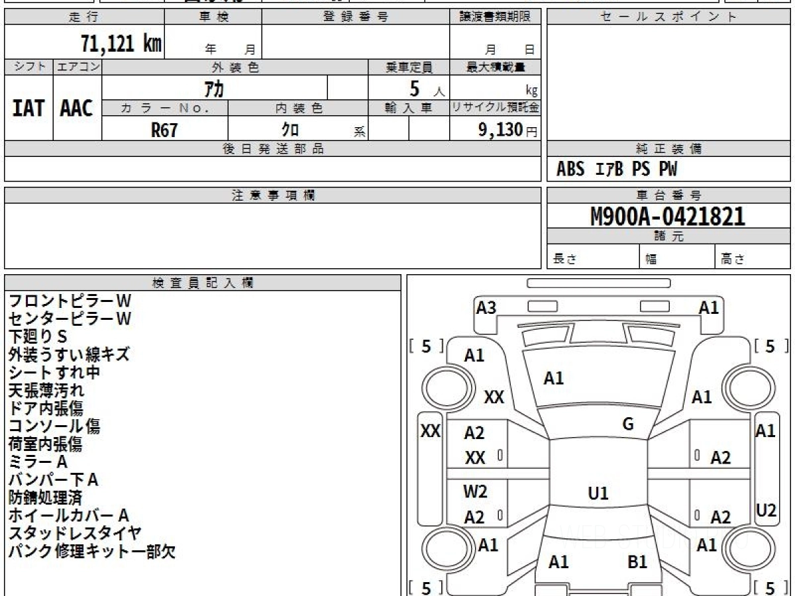Select the note コンソール傷
The width and height of the screenshot is (795, 596).
54,426
